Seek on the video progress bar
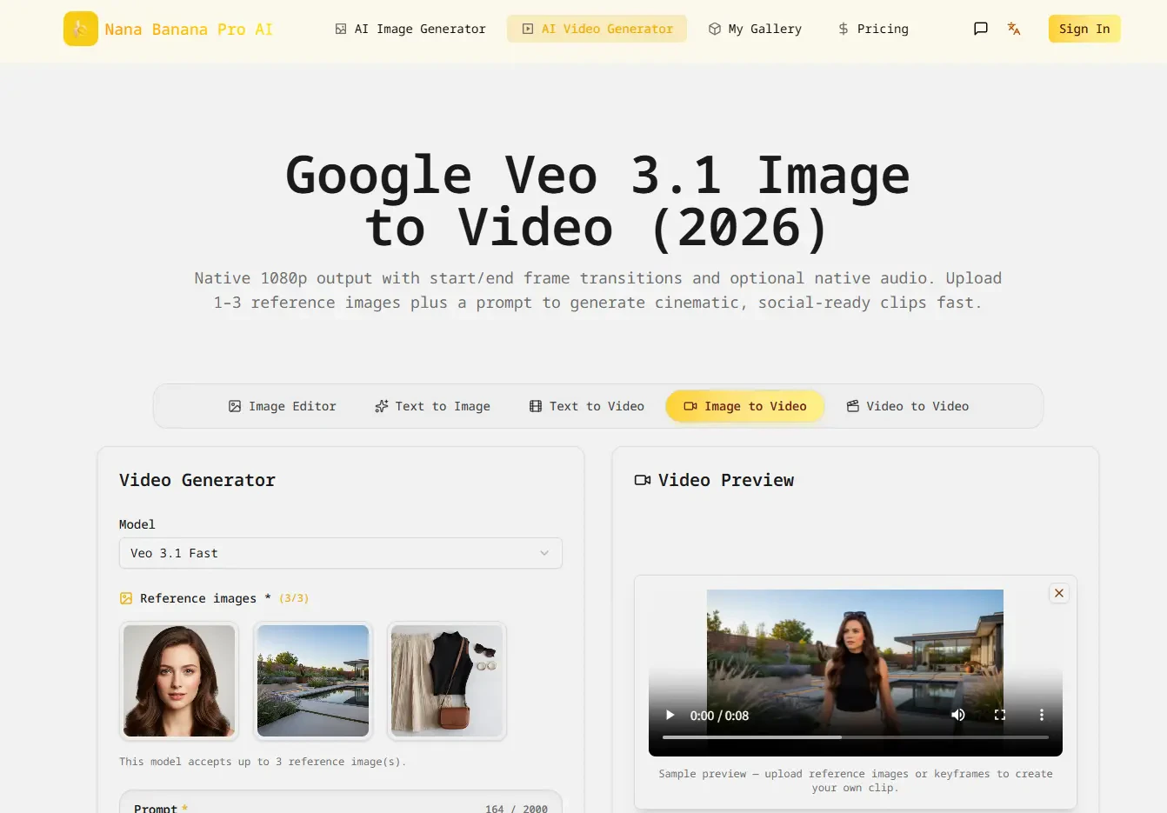Screen dimensions: 1167x813 (x=856, y=737)
